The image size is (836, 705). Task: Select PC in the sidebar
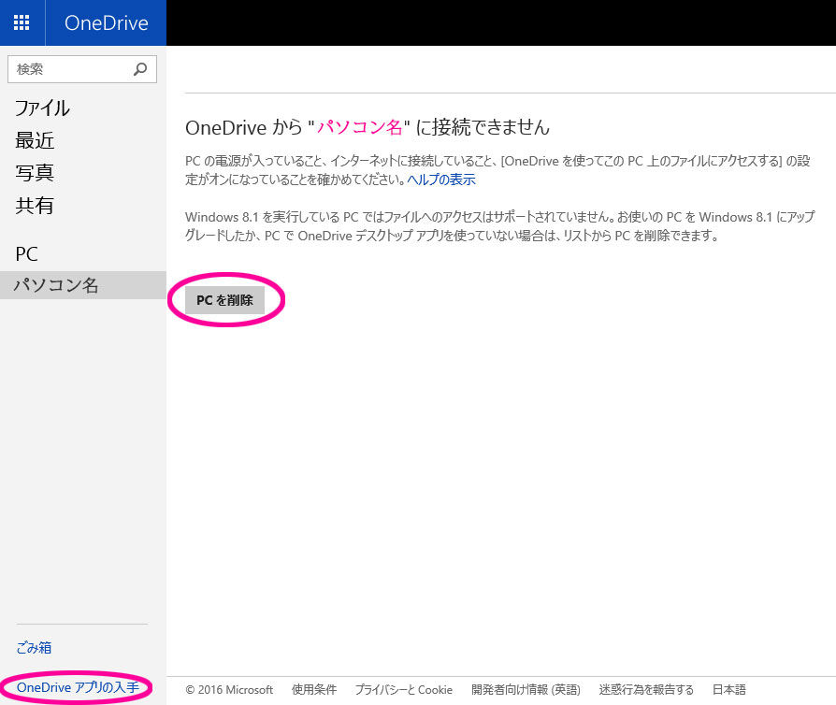(26, 254)
